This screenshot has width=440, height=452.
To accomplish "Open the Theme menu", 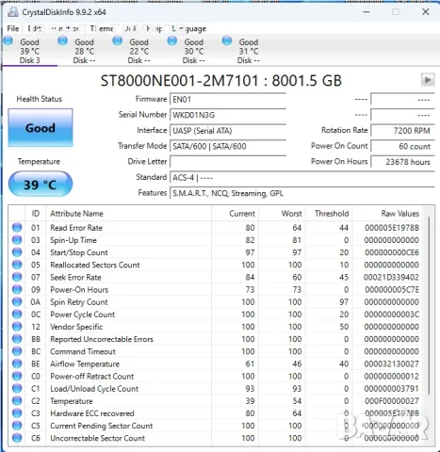I will (102, 28).
